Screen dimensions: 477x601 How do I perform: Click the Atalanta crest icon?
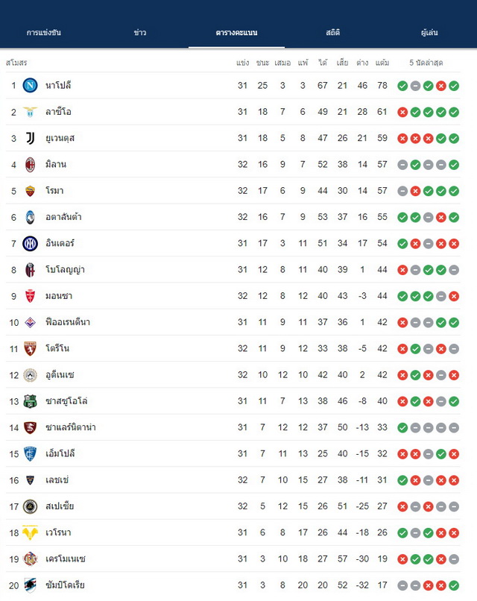pos(30,217)
